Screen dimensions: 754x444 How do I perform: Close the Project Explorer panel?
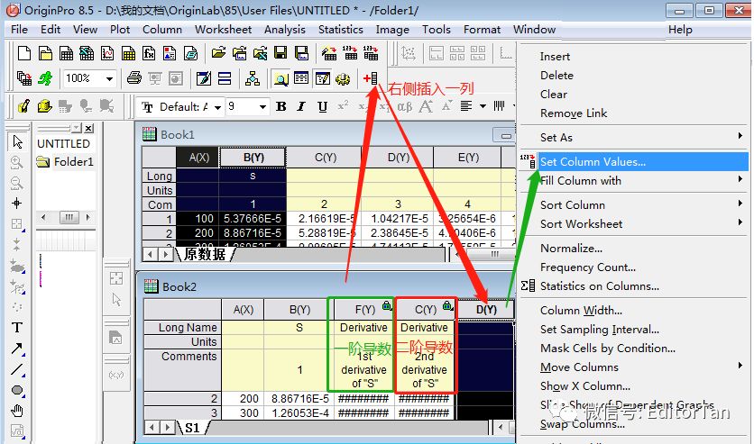[x=89, y=128]
